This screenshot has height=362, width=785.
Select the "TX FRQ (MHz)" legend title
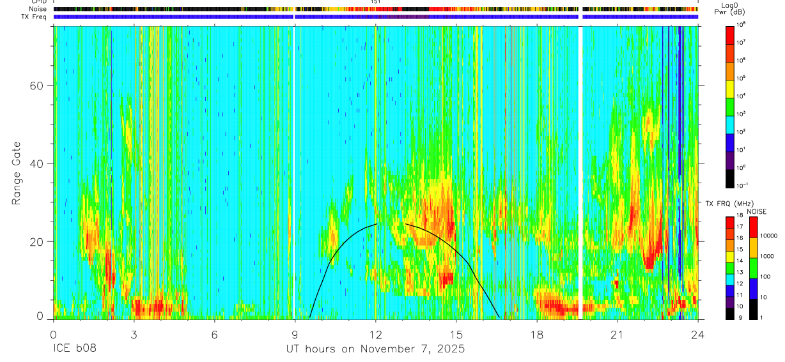pos(731,204)
